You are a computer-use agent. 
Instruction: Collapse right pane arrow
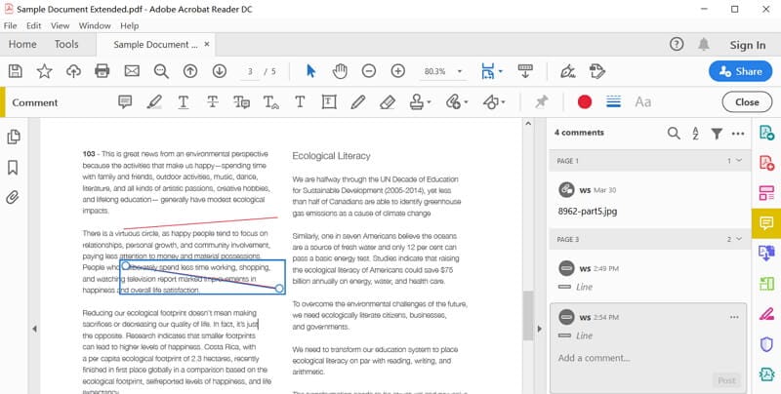coord(539,329)
